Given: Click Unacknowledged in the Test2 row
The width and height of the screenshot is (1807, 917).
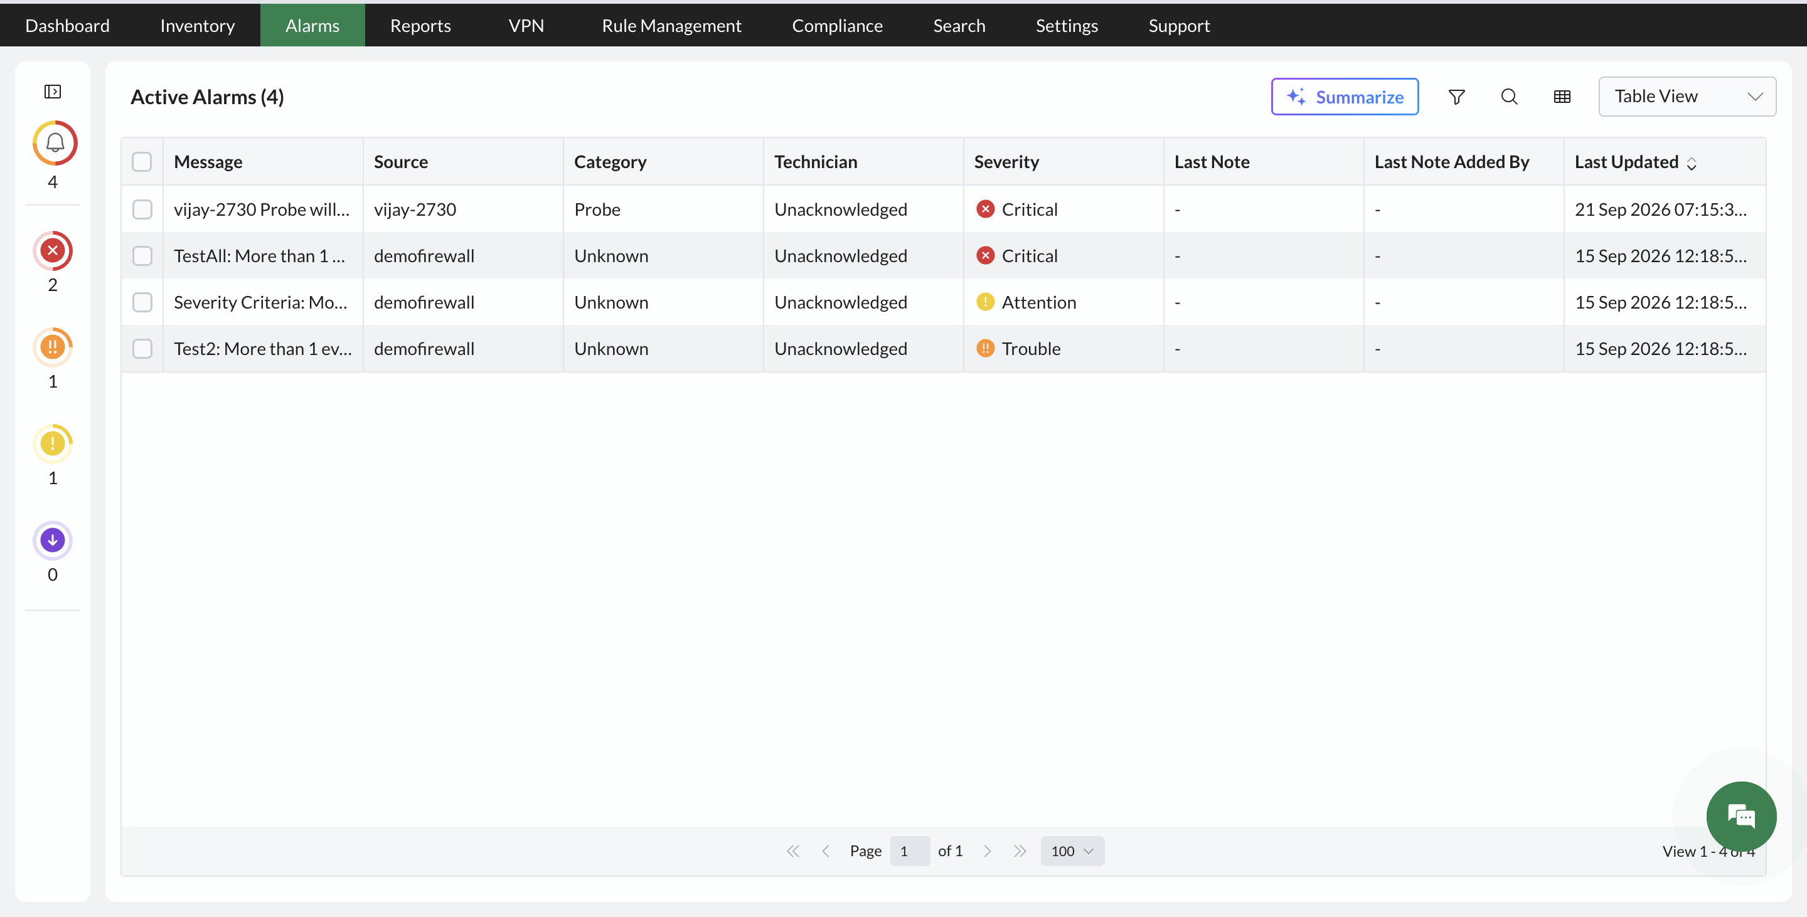Looking at the screenshot, I should [840, 349].
